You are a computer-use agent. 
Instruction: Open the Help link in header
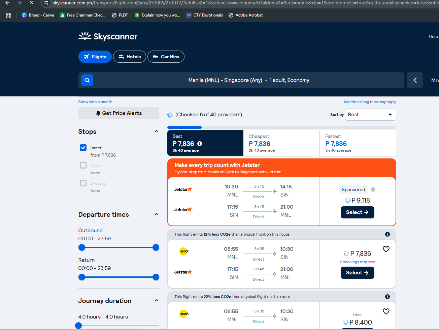pos(433,36)
